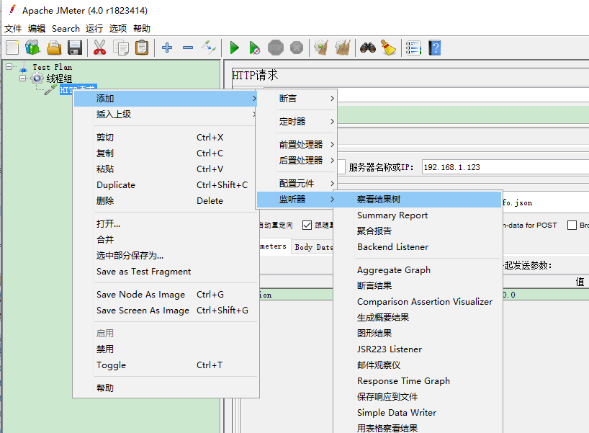Click the Clear results broom icon
The width and height of the screenshot is (589, 433).
[322, 48]
